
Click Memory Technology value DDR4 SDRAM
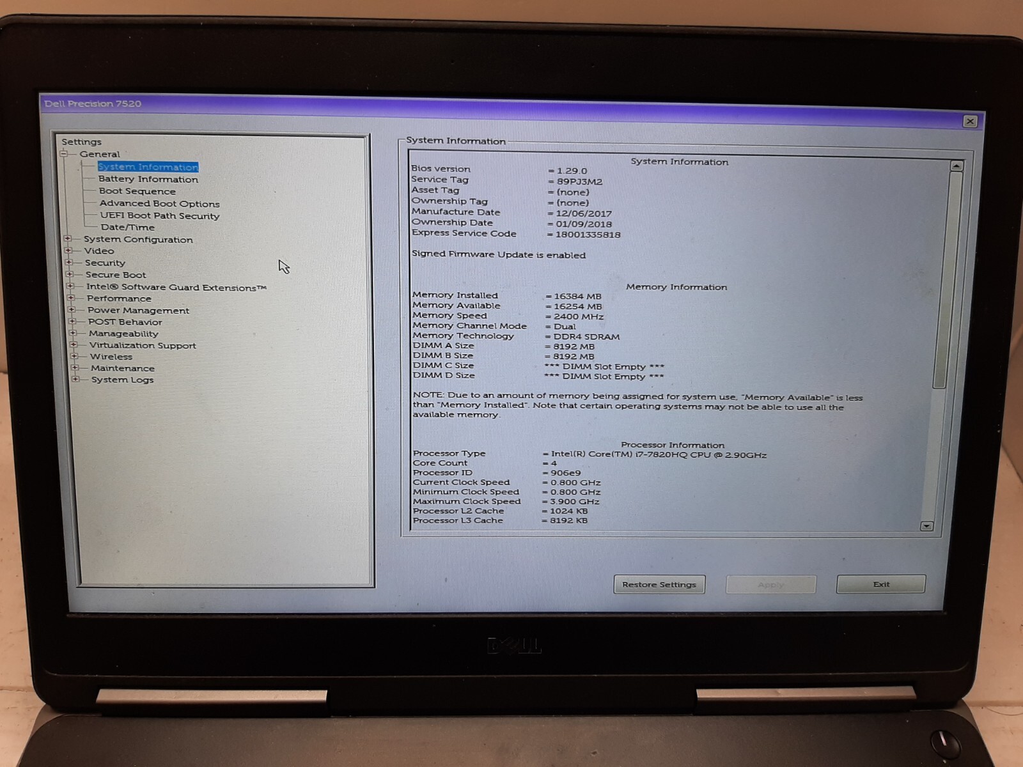pos(586,337)
